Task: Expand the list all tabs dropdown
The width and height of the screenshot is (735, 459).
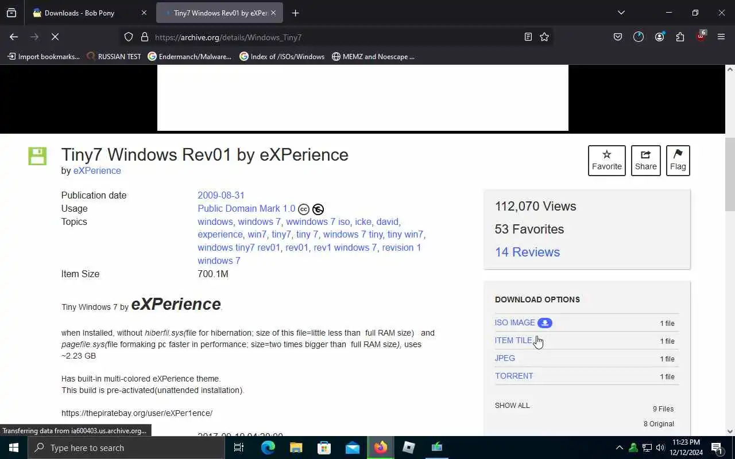Action: [x=621, y=13]
